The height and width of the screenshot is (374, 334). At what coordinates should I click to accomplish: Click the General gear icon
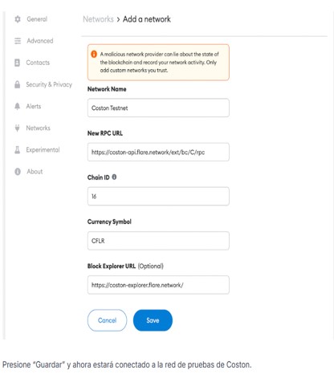click(x=18, y=19)
